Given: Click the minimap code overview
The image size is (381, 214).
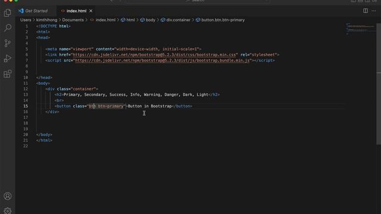Looking at the screenshot, I should click(x=361, y=29).
